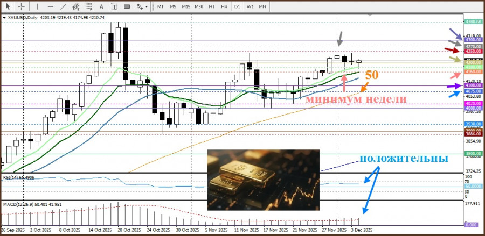Click the 5 Nov 2025 date label
This screenshot has height=236, width=485.
tap(216, 231)
